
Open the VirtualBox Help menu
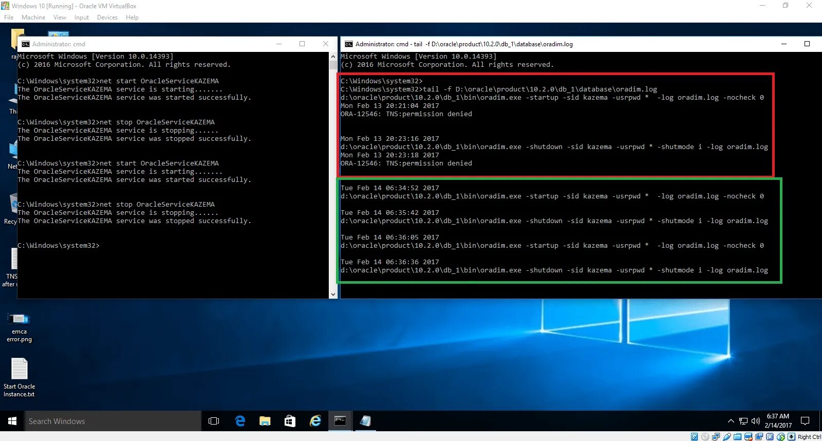click(x=132, y=17)
